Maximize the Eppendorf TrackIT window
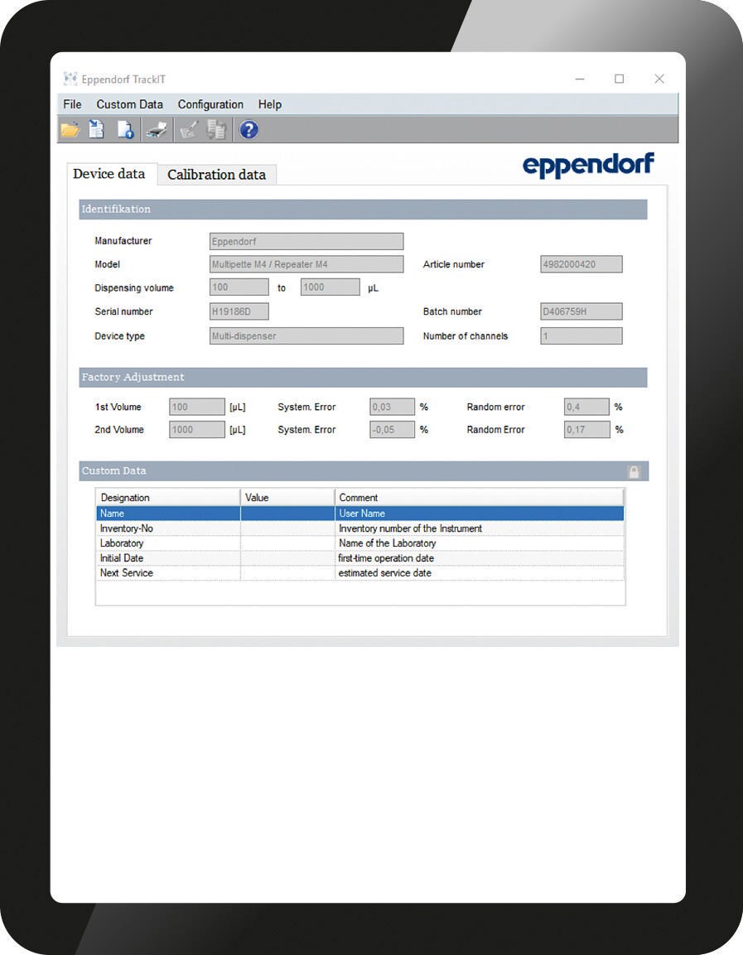The height and width of the screenshot is (955, 743). (x=620, y=79)
